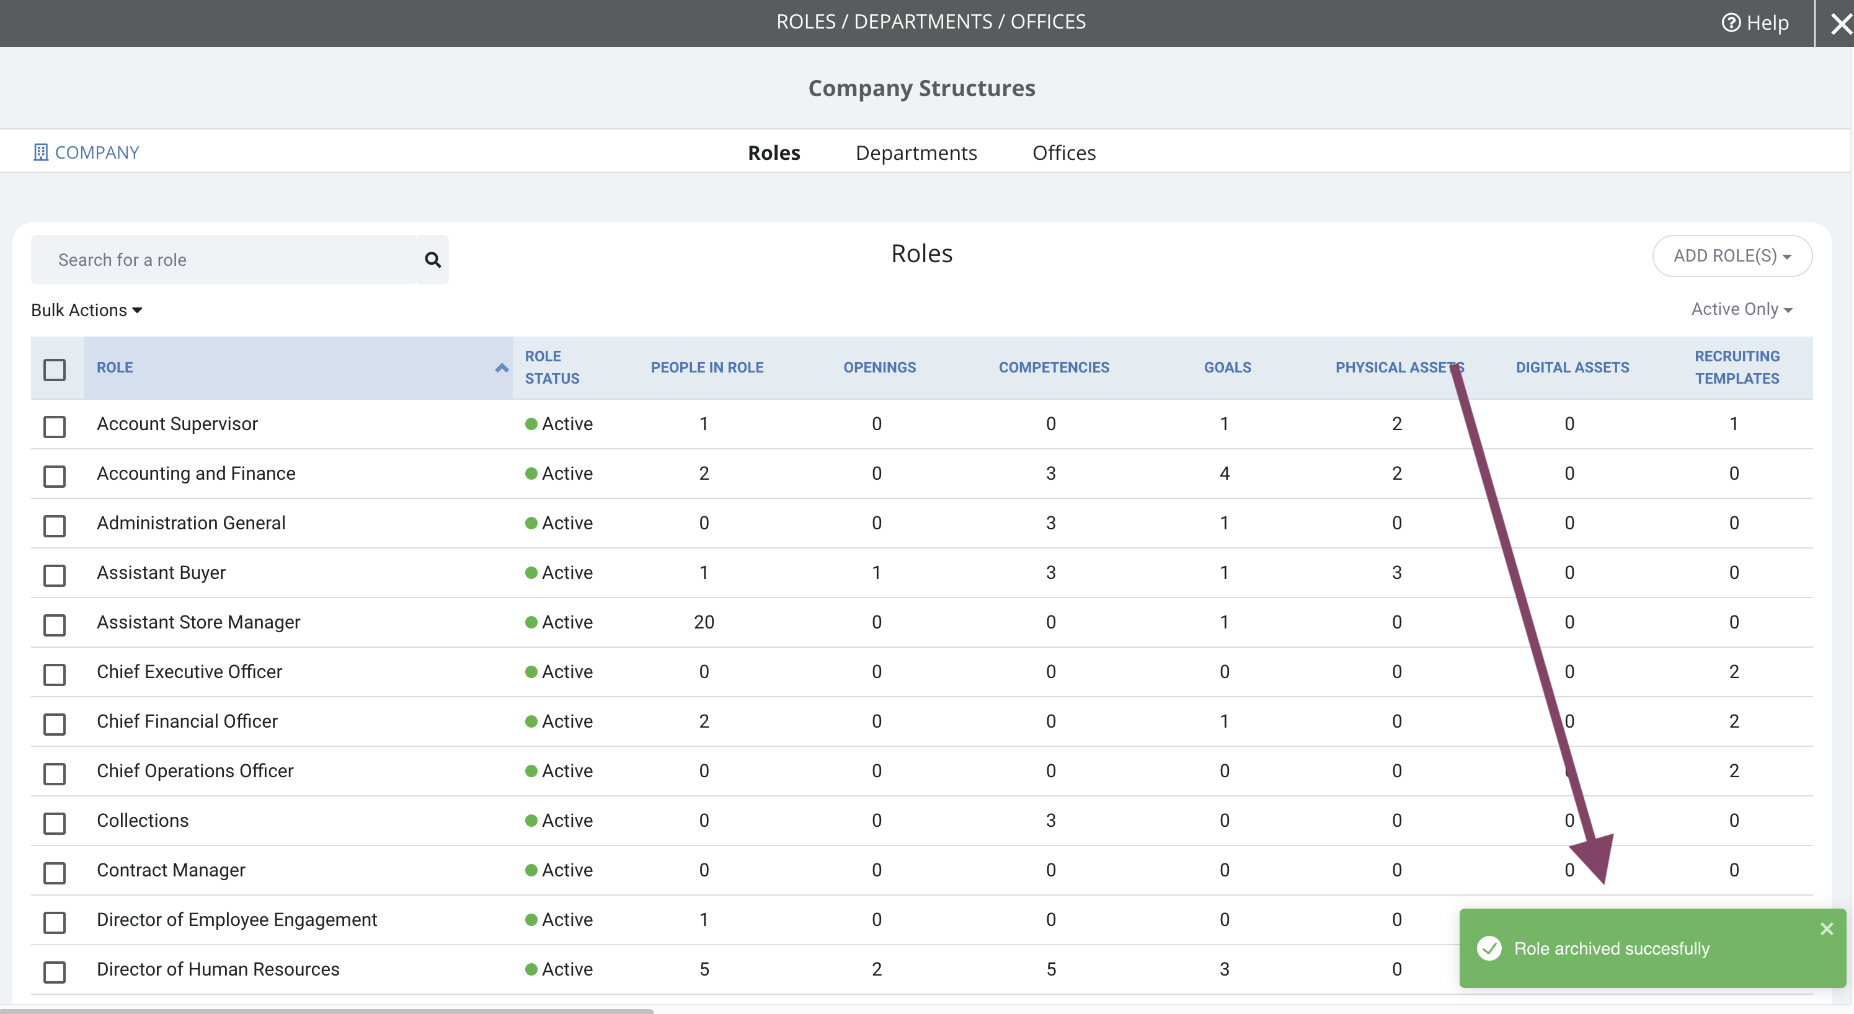Click the Search for a role field
Viewport: 1854px width, 1014px height.
pos(224,260)
